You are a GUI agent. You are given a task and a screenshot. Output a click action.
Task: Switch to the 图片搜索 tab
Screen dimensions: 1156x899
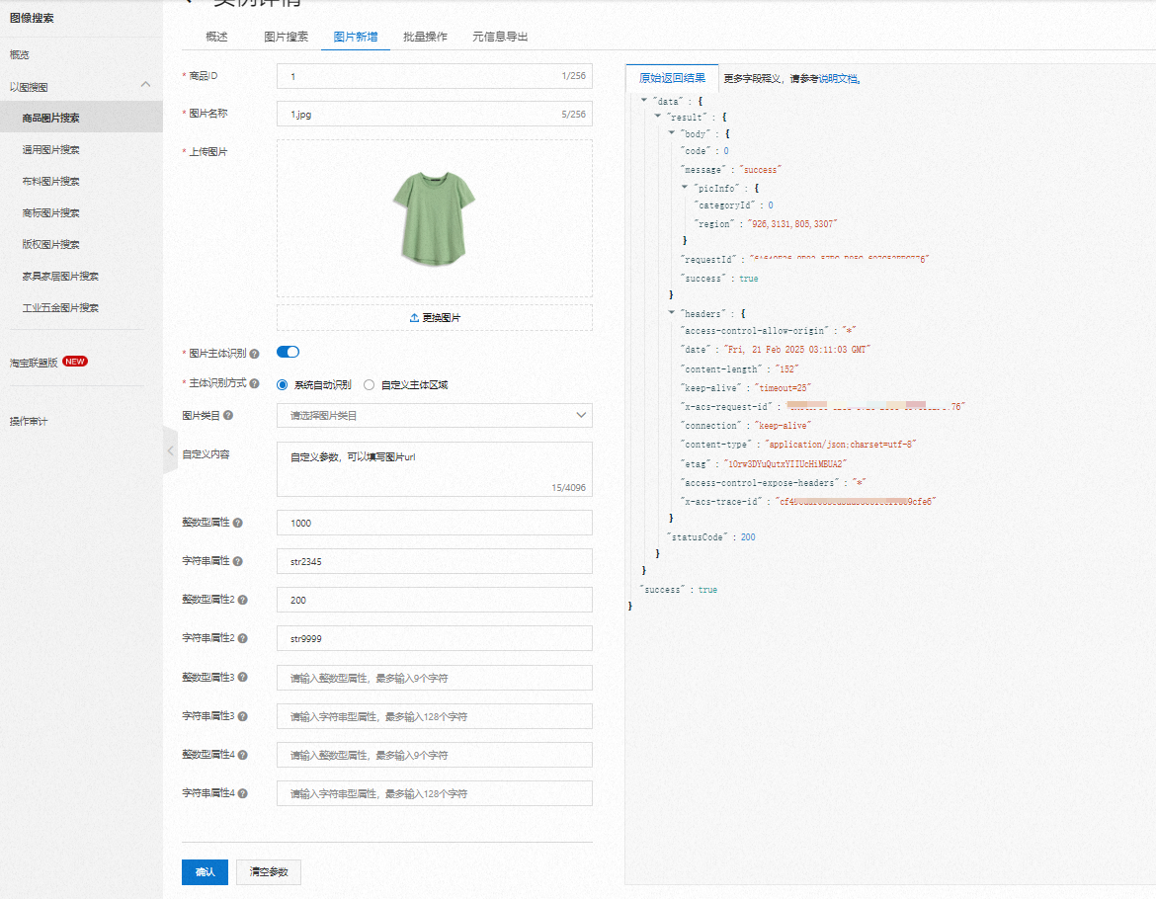(x=287, y=37)
